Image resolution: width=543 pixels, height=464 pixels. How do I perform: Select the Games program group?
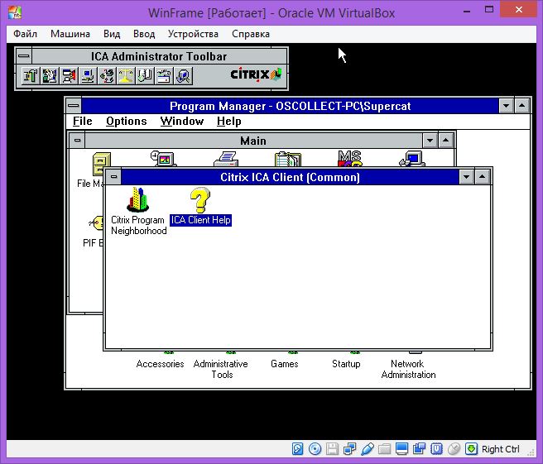click(284, 364)
